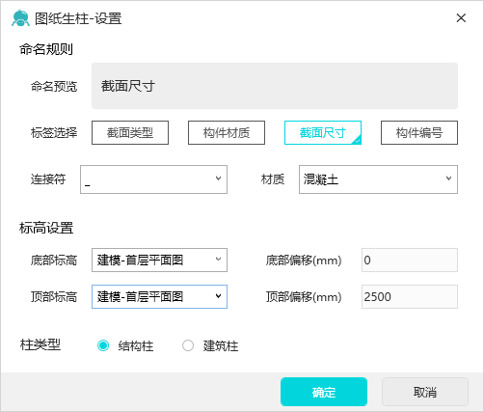This screenshot has height=412, width=484.
Task: Click the 底部偏移(mm) input field
Action: [x=410, y=260]
